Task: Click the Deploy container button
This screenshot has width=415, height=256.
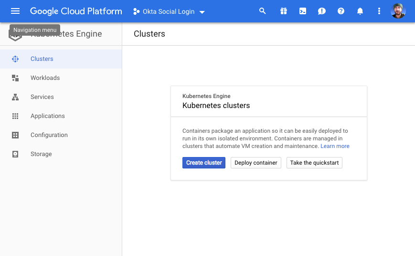Action: (x=255, y=163)
